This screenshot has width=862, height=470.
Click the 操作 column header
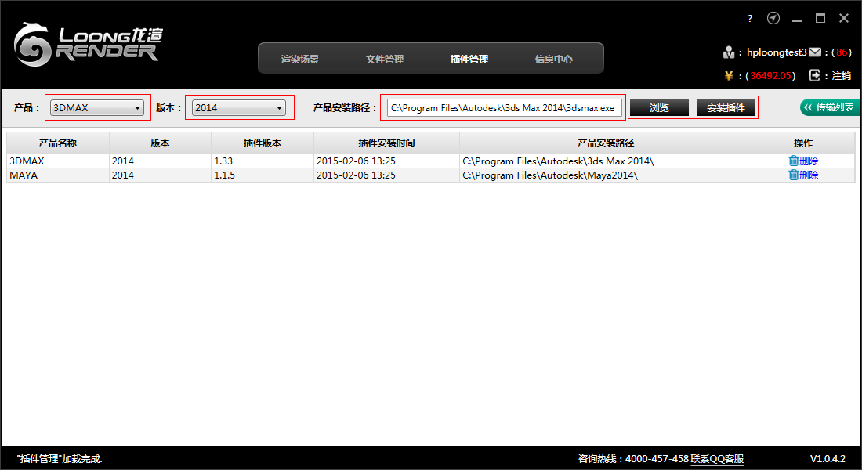click(x=803, y=143)
